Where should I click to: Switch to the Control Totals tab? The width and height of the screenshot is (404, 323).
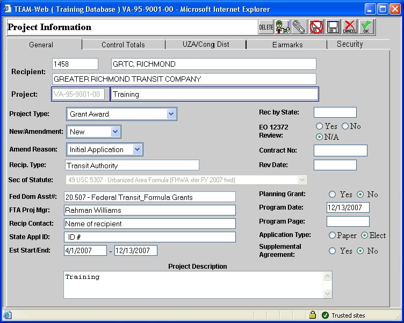tap(123, 45)
